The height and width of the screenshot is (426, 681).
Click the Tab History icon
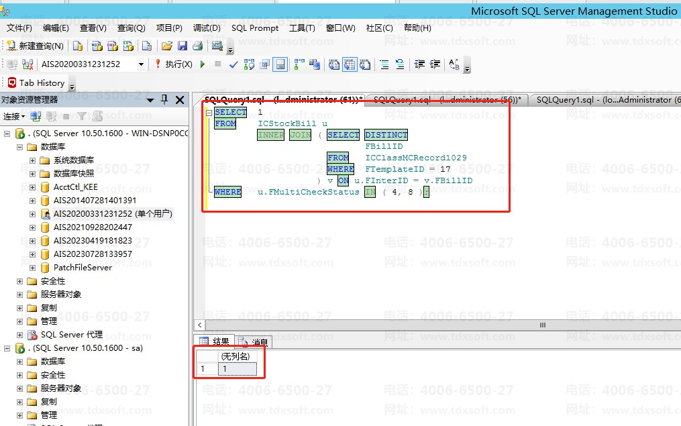pos(12,83)
